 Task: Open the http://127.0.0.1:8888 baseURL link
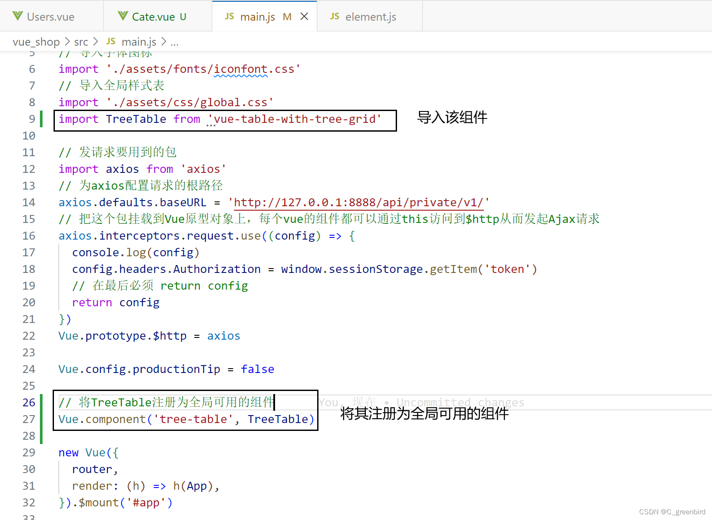(358, 202)
